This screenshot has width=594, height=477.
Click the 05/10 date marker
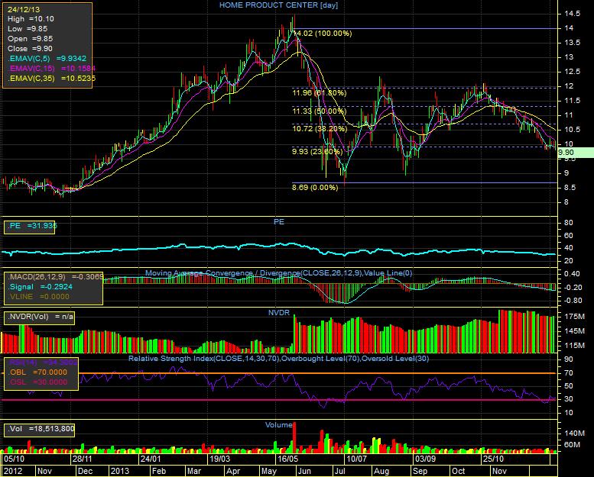click(14, 459)
